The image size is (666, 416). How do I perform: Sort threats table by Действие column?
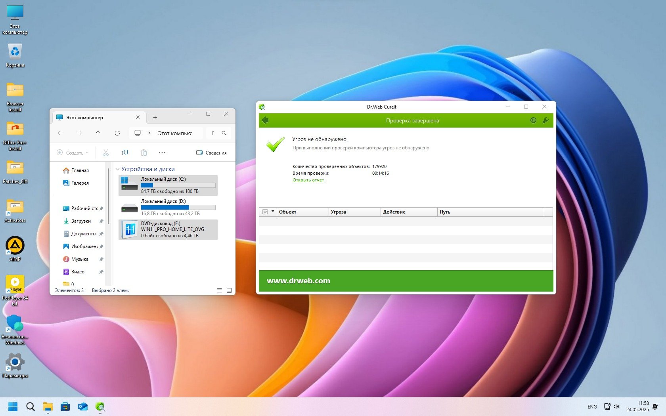click(x=409, y=212)
